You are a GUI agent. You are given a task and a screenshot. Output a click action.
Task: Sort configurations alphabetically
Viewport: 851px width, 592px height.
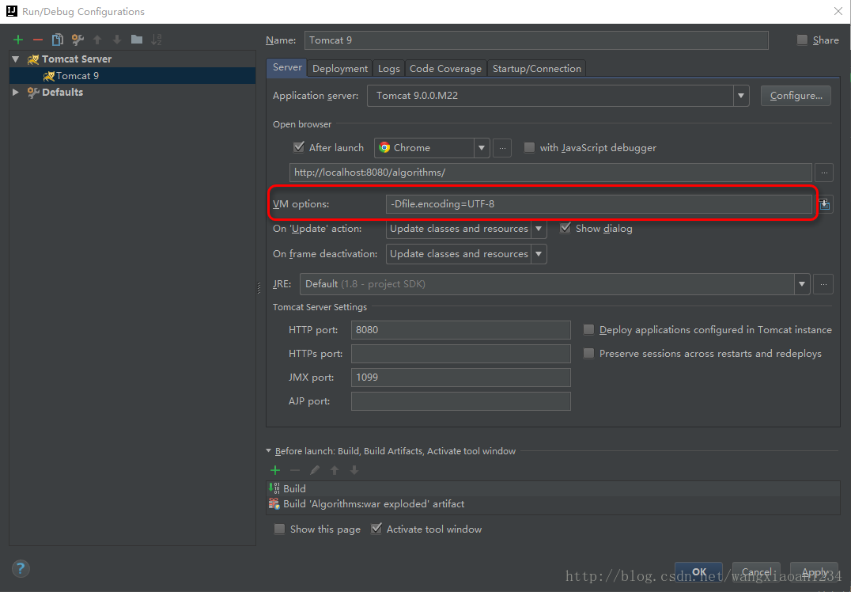click(x=157, y=40)
